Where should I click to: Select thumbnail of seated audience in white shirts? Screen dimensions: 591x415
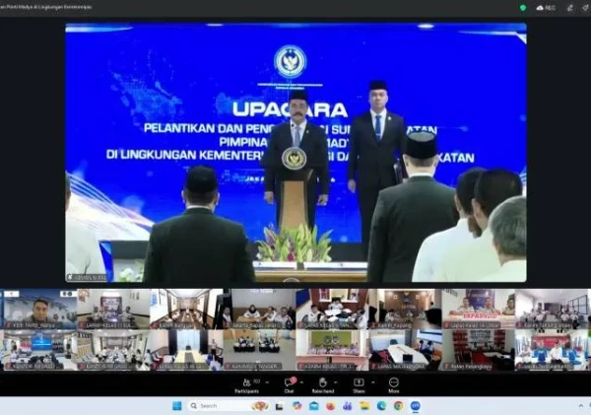(113, 350)
